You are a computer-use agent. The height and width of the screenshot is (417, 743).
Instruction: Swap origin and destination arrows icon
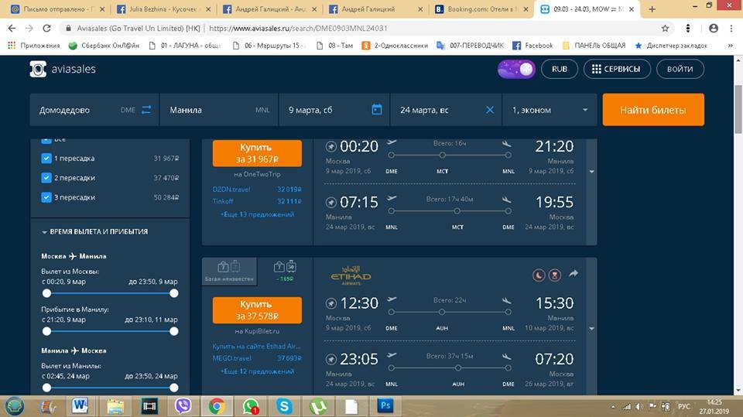pyautogui.click(x=146, y=109)
